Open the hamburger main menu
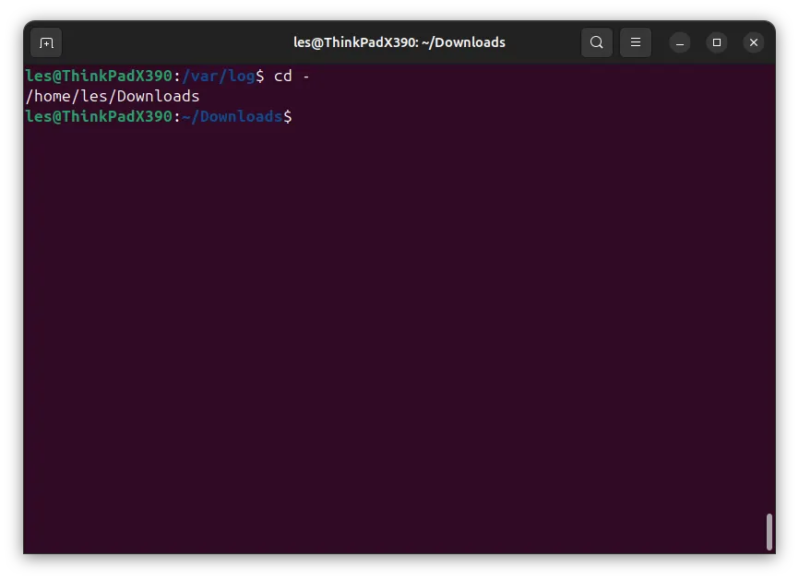This screenshot has width=799, height=580. (636, 42)
